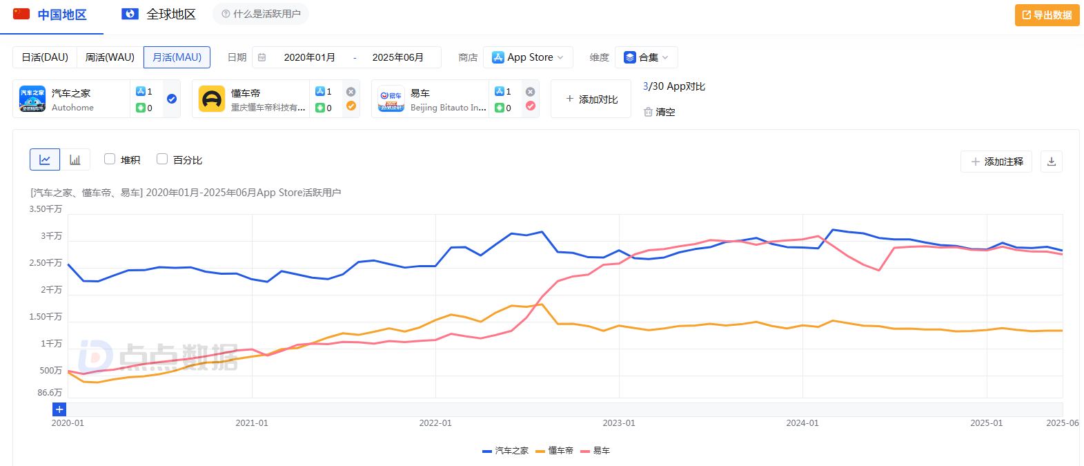Click Android icon in 易车 card
The width and height of the screenshot is (1084, 466).
(x=500, y=108)
